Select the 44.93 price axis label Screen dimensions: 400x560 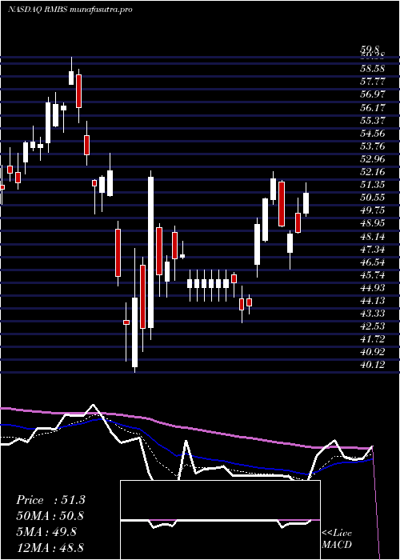coord(371,288)
